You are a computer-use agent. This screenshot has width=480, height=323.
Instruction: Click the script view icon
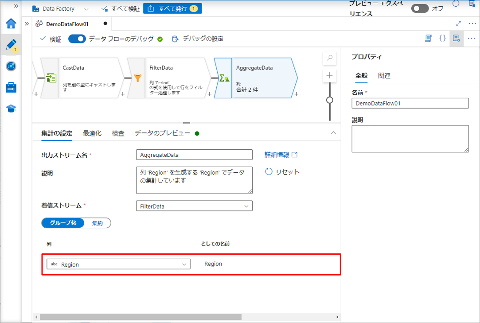point(428,38)
